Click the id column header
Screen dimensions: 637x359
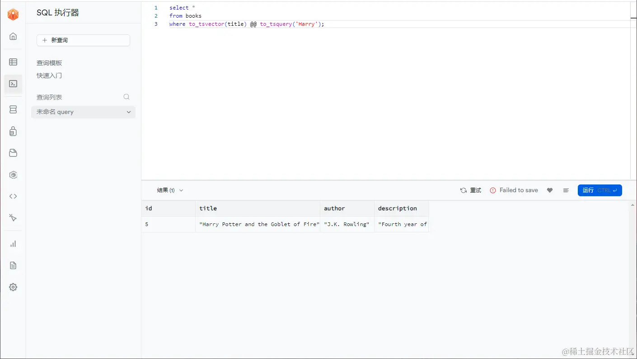[168, 208]
